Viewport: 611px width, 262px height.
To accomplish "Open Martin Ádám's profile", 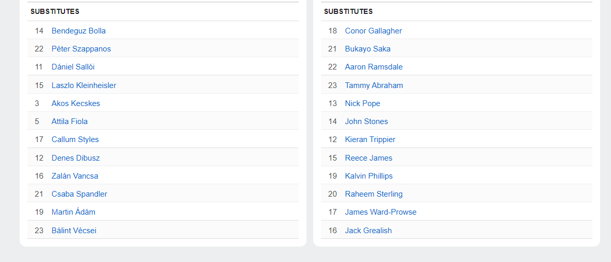I will tap(73, 212).
